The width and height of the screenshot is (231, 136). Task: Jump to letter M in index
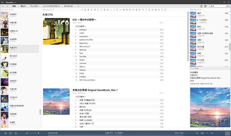124,10
